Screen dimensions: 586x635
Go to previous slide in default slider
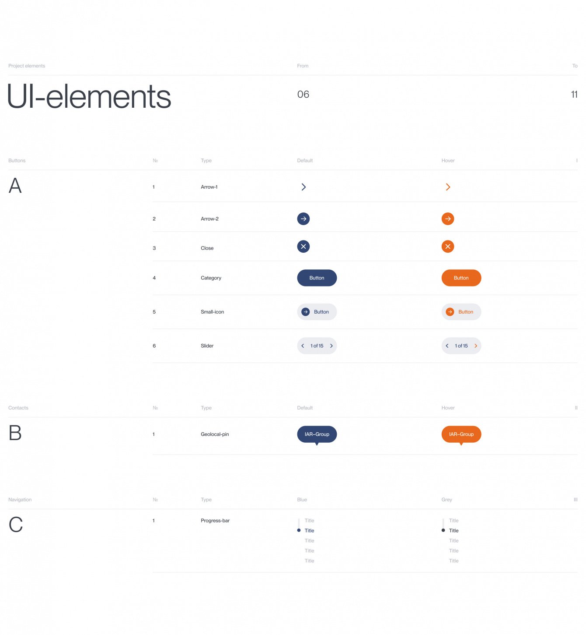(303, 346)
